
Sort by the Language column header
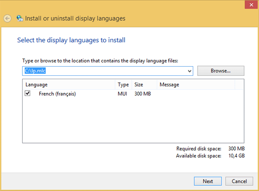point(69,84)
